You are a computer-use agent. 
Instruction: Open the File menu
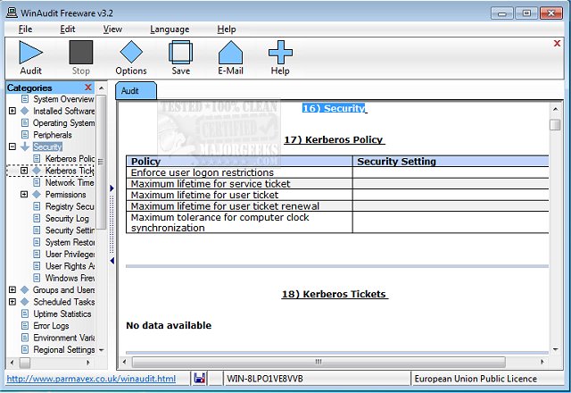click(x=25, y=29)
